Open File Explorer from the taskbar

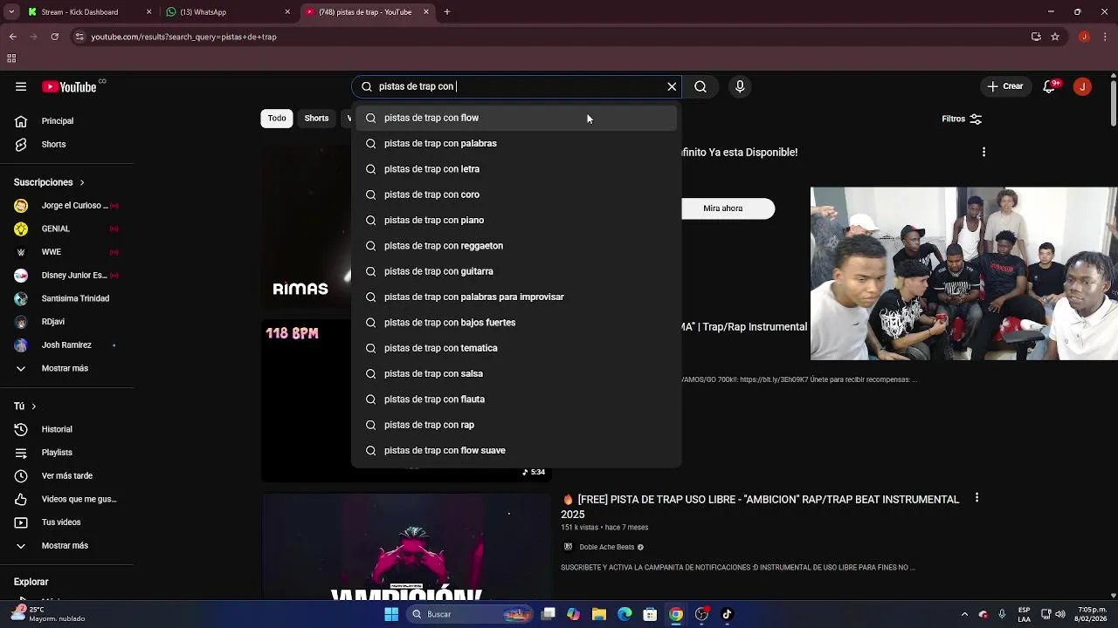point(599,614)
